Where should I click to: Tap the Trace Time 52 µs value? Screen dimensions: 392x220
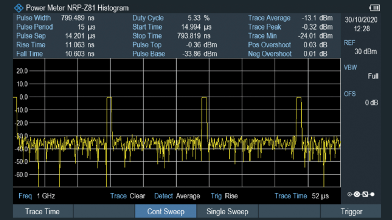coord(302,196)
